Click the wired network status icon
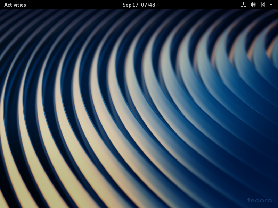Image resolution: width=278 pixels, height=208 pixels. [x=243, y=5]
